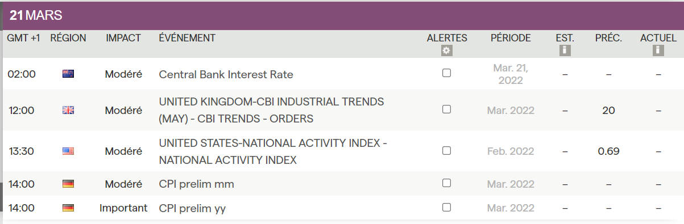Click the German flag in CPI prelim yy row
This screenshot has height=224, width=684.
pos(68,208)
